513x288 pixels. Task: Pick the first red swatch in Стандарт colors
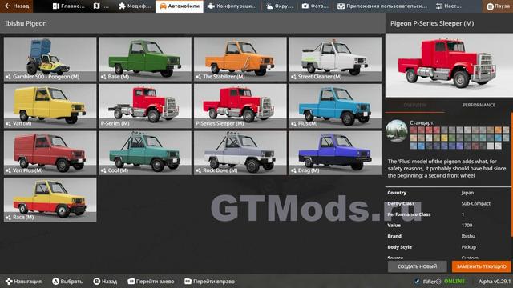(414, 130)
